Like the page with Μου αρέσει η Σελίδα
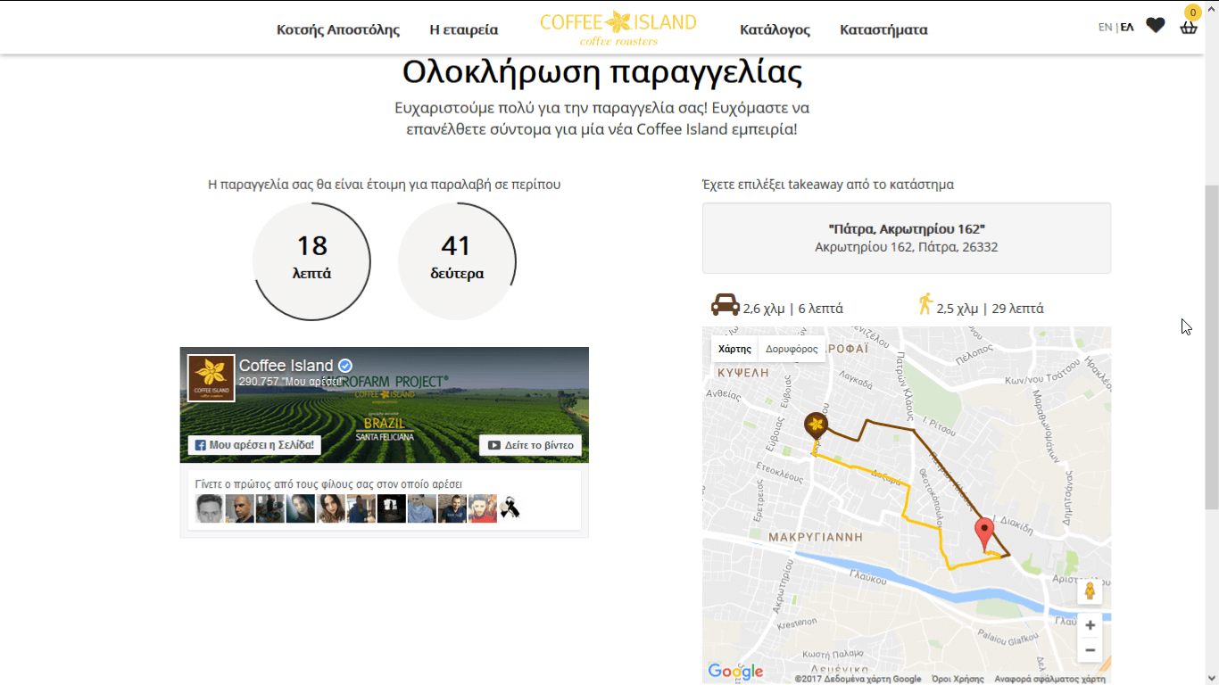Screen dimensions: 1219x685 pos(254,445)
